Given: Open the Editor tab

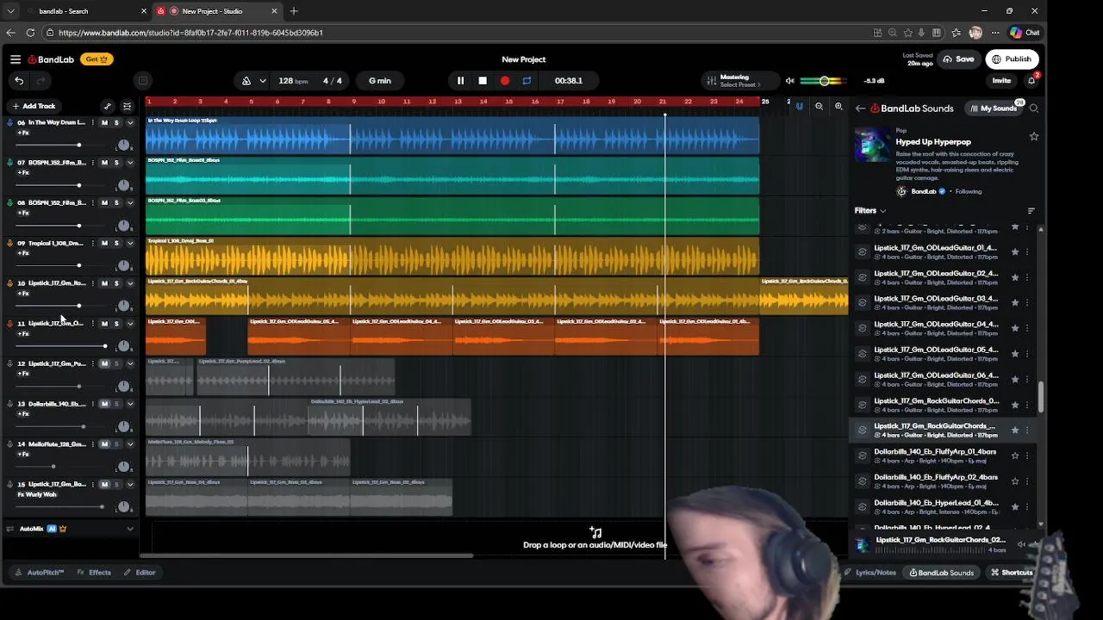Looking at the screenshot, I should point(140,573).
